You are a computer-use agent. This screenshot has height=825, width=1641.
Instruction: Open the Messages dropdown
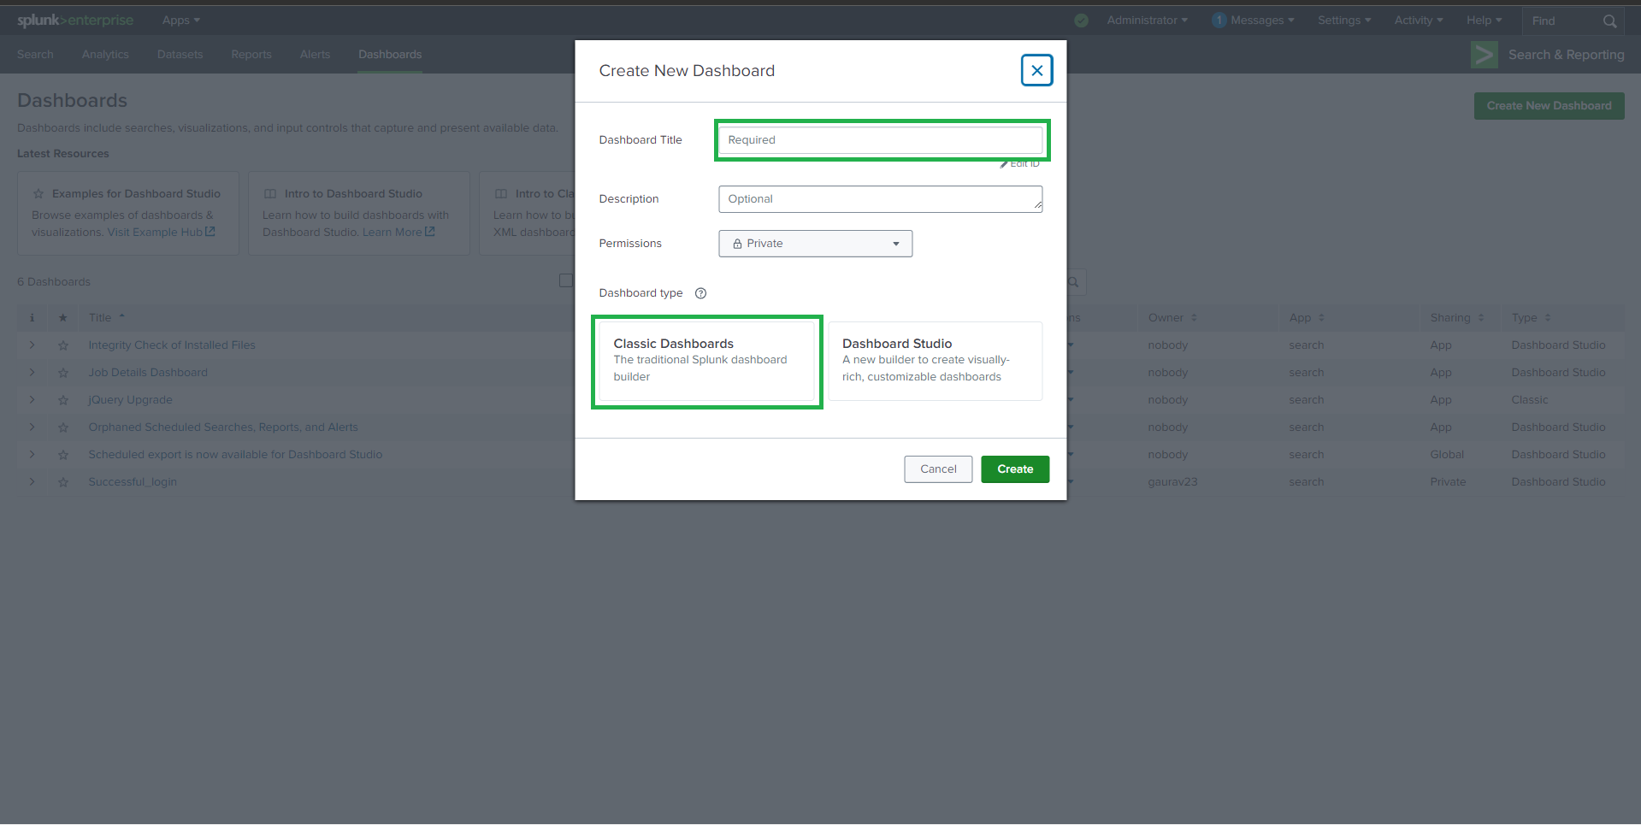pos(1253,21)
